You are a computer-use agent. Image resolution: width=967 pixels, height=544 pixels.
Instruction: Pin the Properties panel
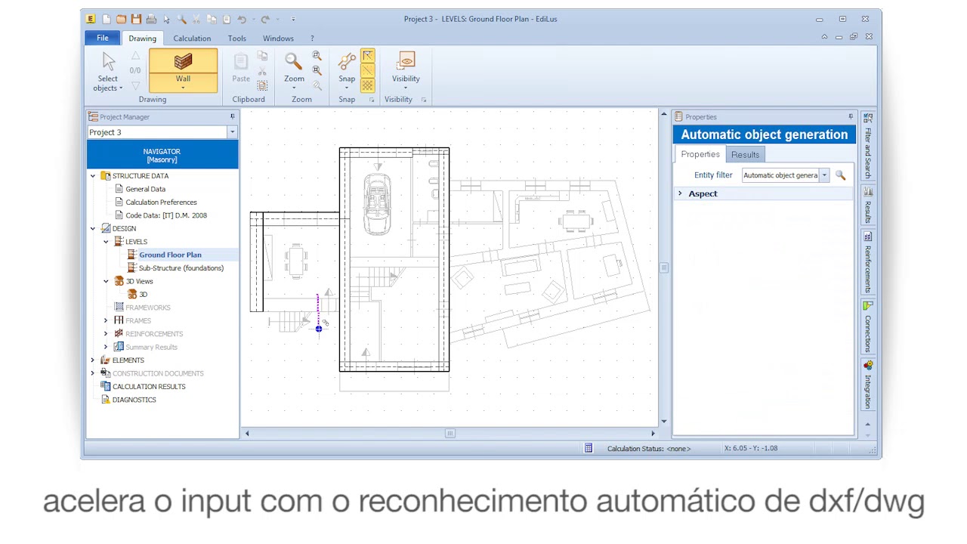[x=850, y=116]
